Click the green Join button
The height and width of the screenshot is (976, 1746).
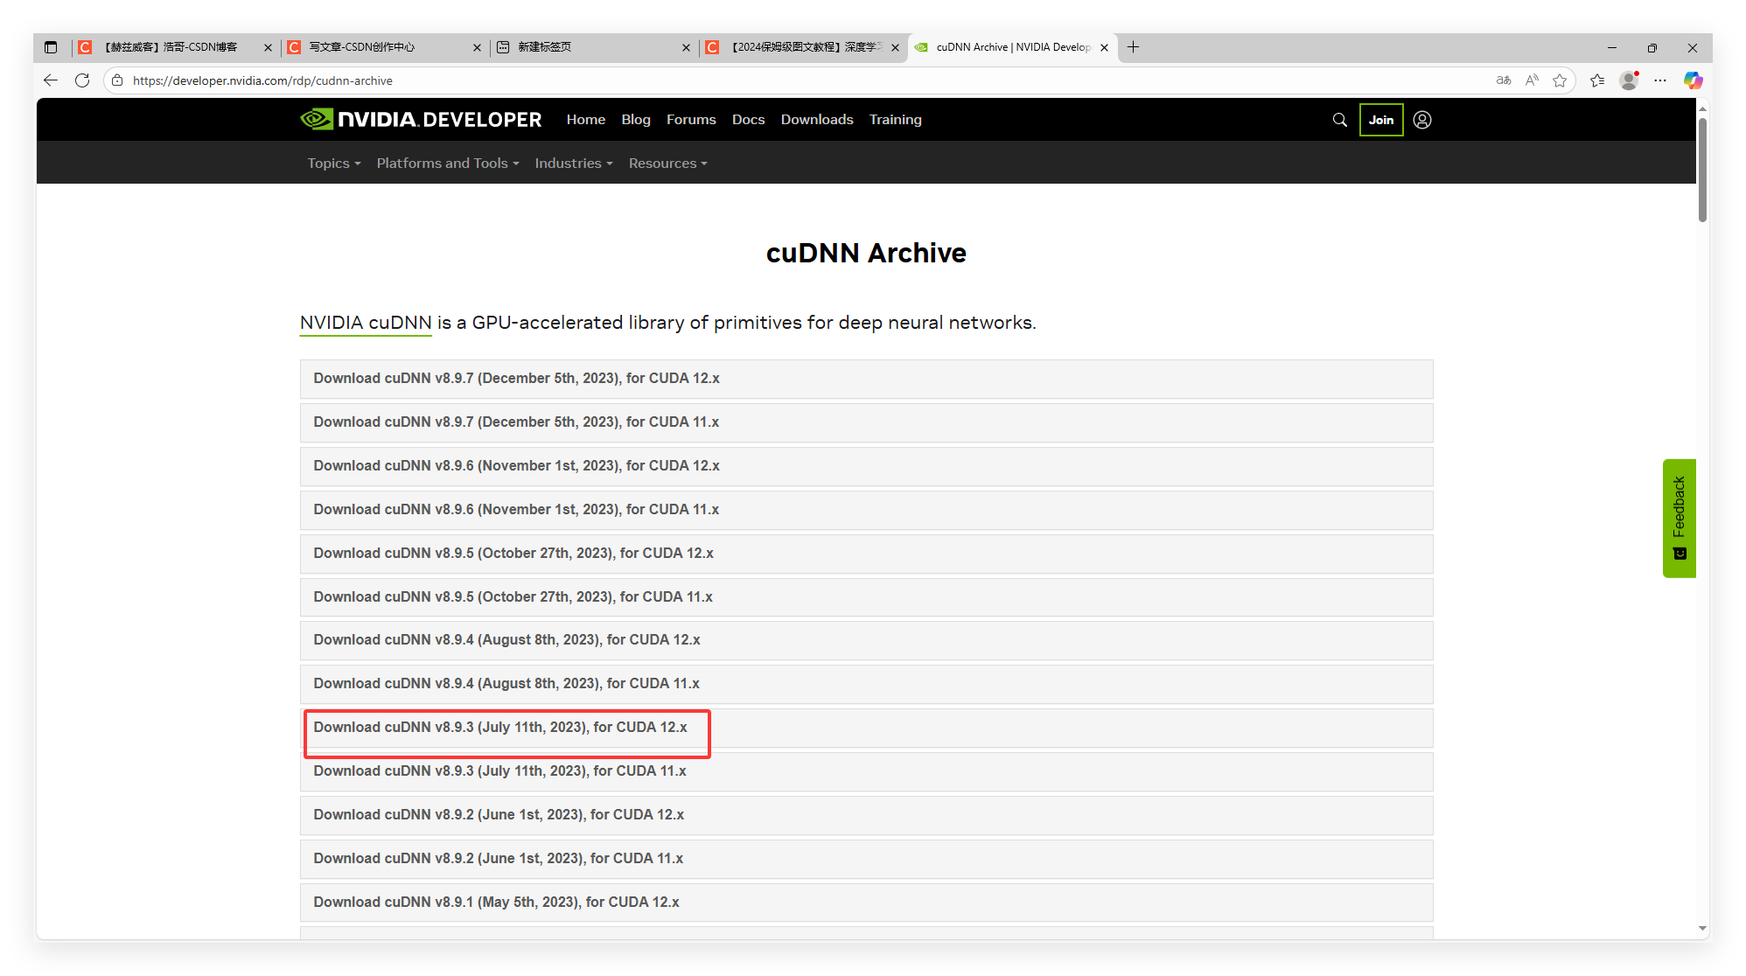tap(1380, 120)
